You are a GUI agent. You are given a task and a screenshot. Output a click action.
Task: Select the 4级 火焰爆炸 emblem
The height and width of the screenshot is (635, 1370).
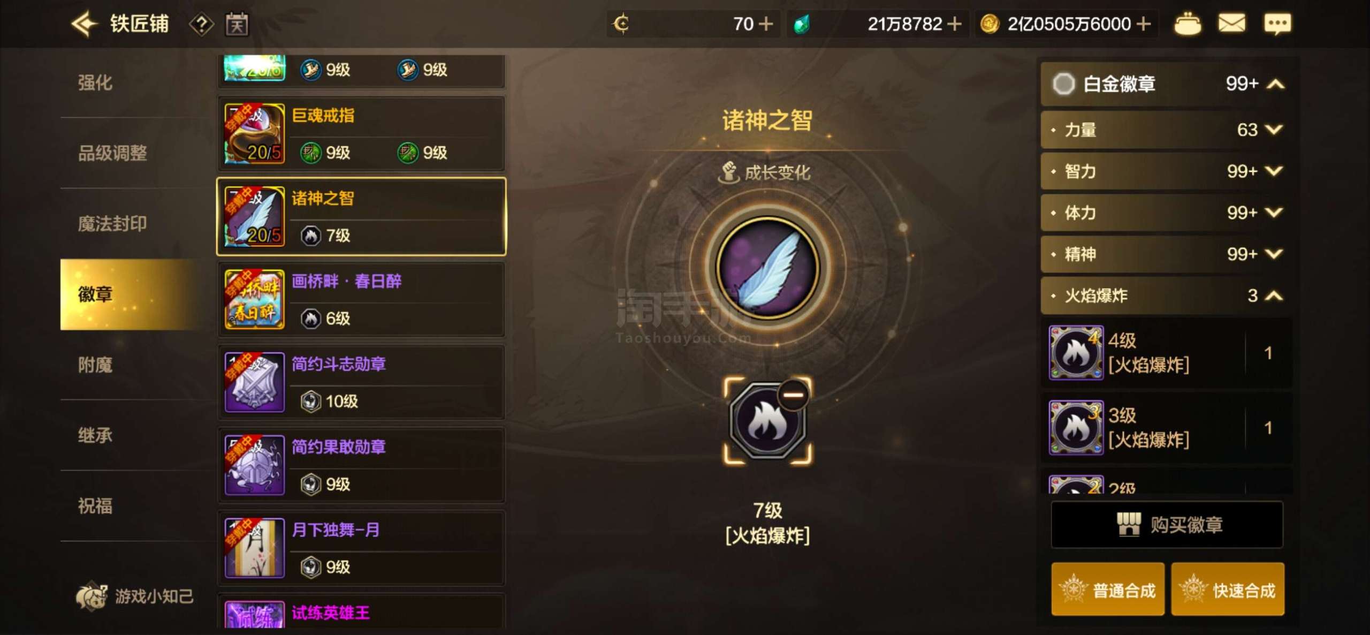coord(1167,353)
